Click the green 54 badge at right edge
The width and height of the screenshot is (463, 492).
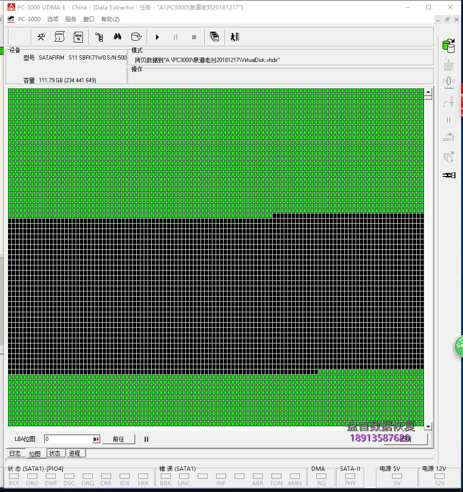point(459,346)
